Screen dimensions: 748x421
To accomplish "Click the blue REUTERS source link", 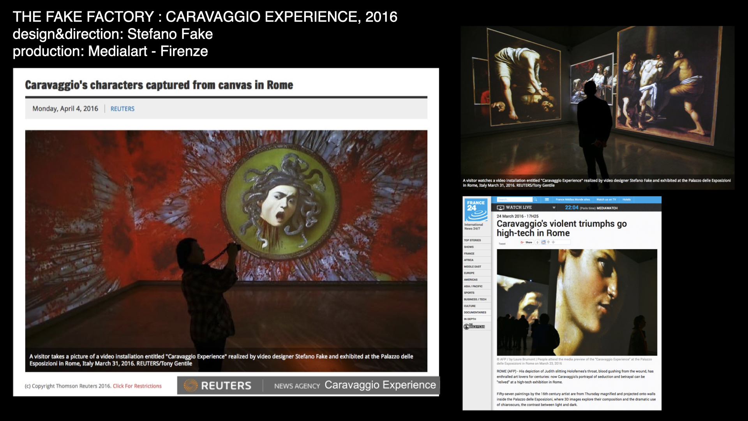I will point(122,109).
